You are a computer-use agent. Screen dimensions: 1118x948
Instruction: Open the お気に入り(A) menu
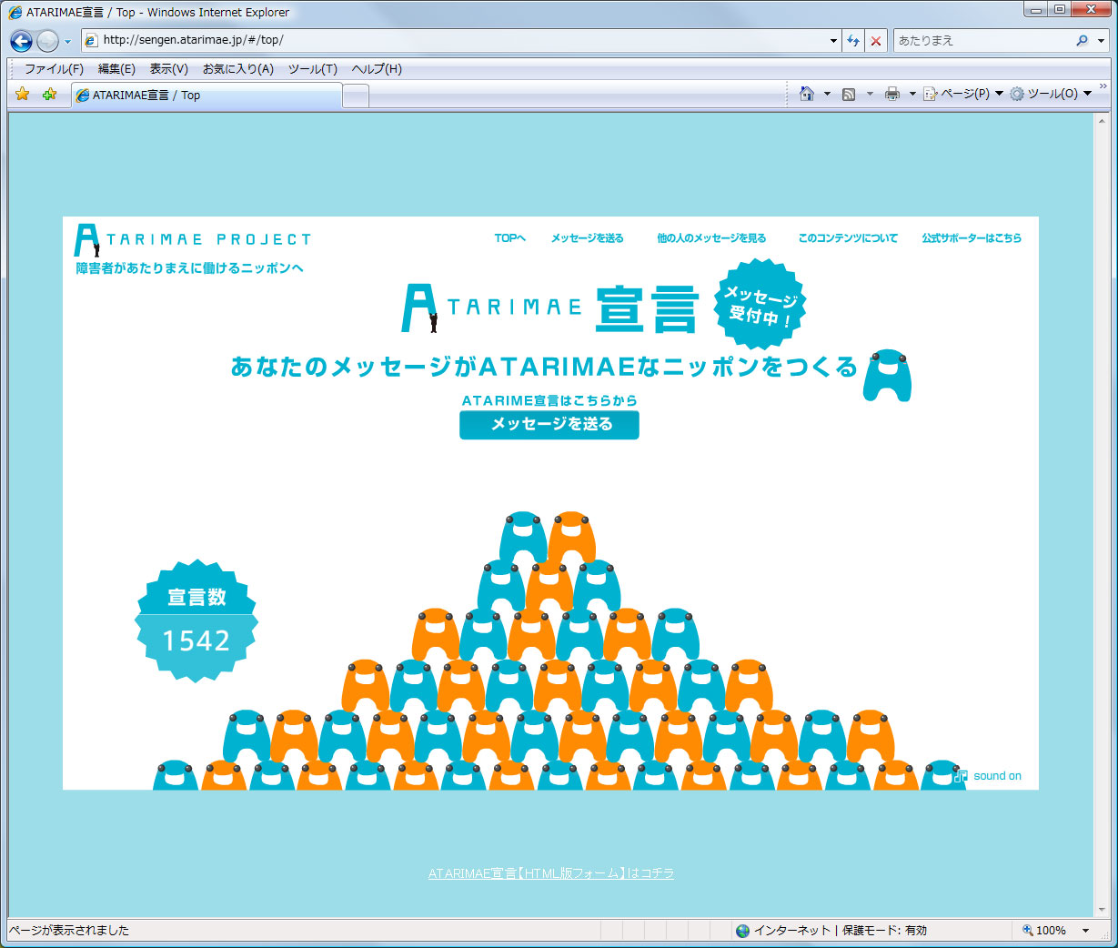point(237,69)
